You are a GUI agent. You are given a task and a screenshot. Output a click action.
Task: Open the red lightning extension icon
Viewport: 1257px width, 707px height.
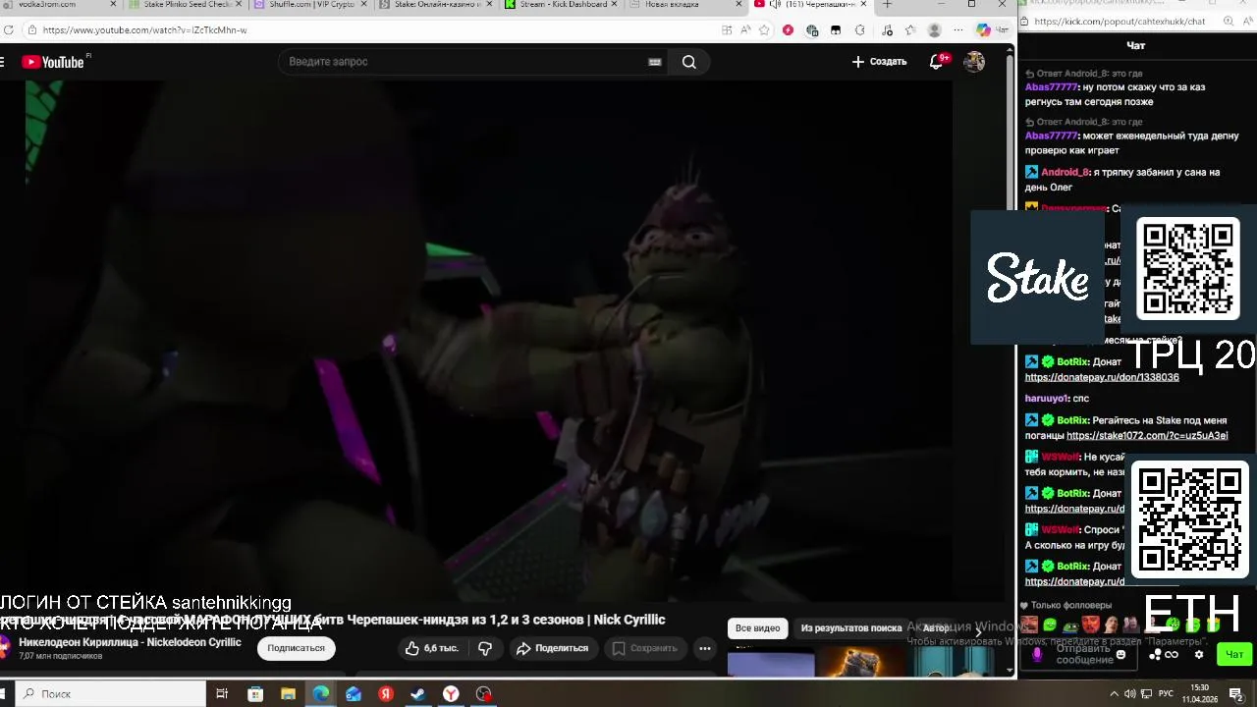coord(788,30)
